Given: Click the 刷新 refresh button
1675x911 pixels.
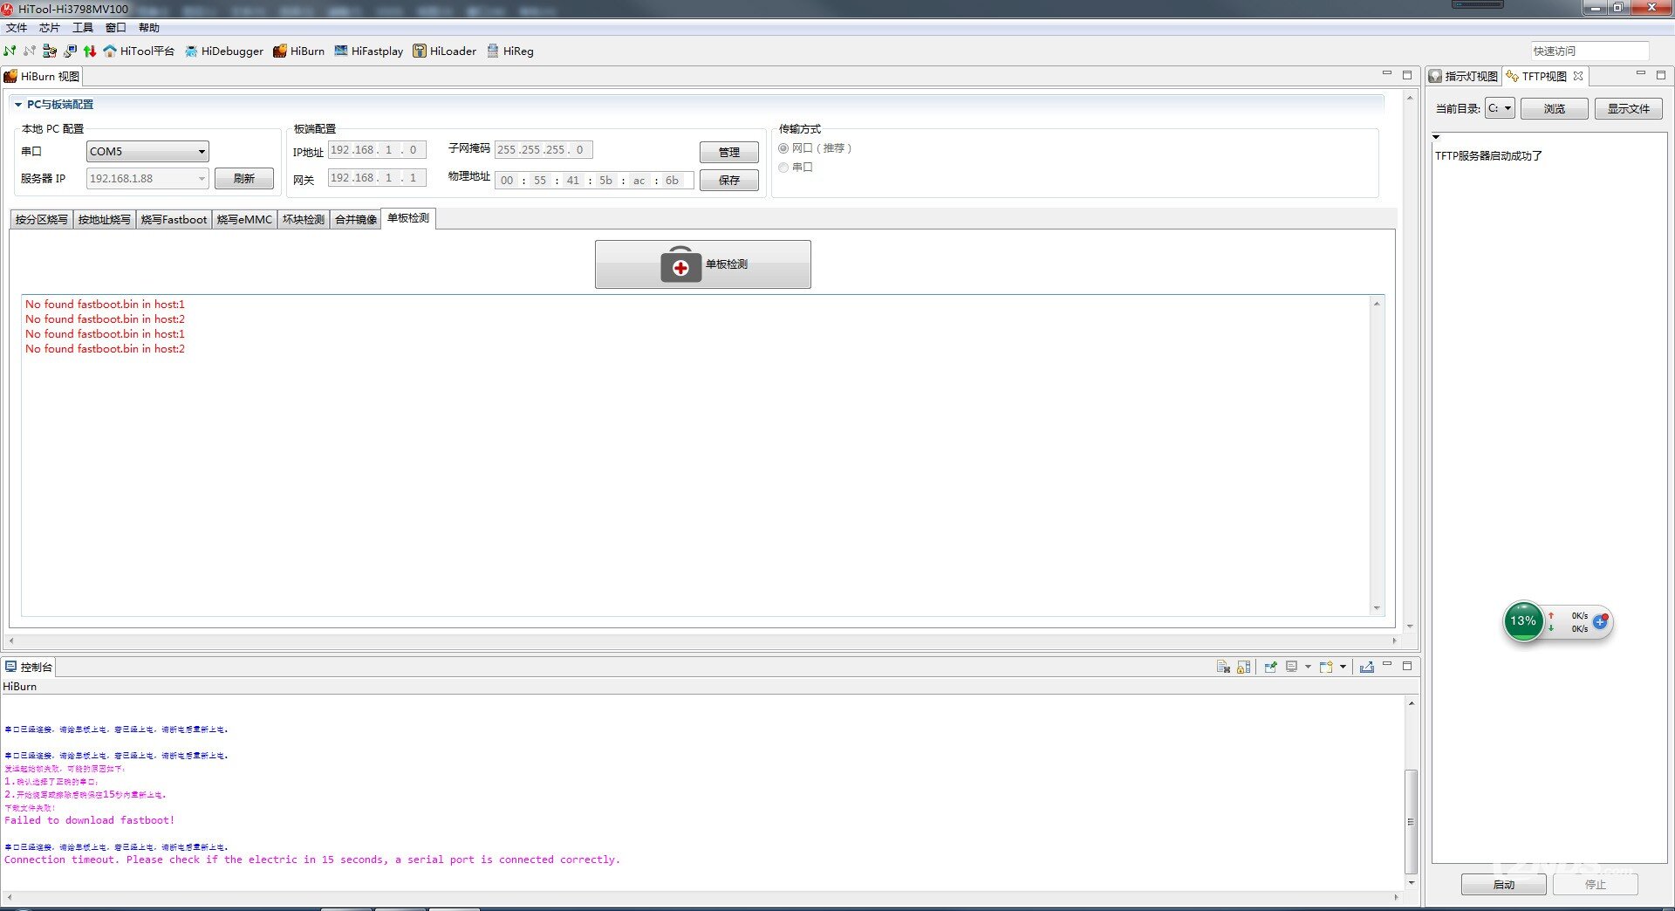Looking at the screenshot, I should tap(244, 179).
